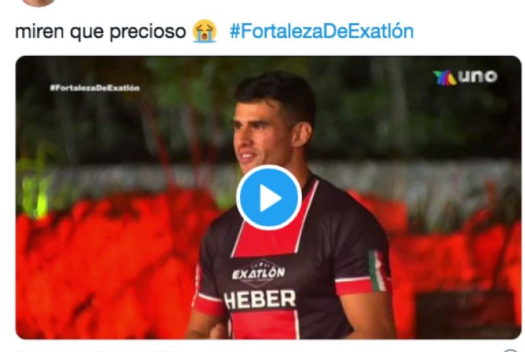Click the Exatlón logo on the jersey
Image resolution: width=525 pixels, height=352 pixels.
258,273
